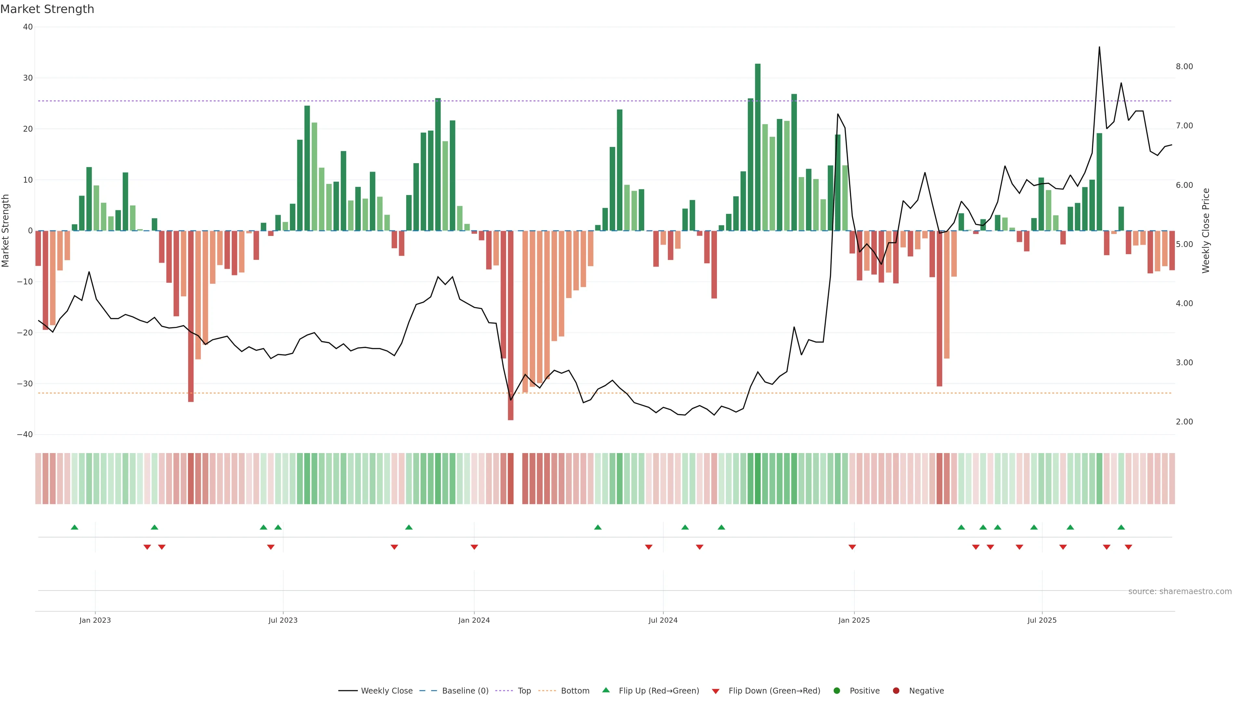Viewport: 1248px width, 702px height.
Task: Click the Weekly Close Price axis title
Action: 1206,231
